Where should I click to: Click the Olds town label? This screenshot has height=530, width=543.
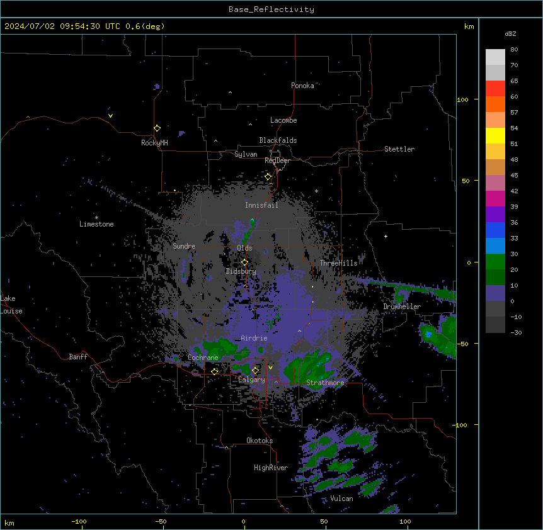click(x=244, y=248)
